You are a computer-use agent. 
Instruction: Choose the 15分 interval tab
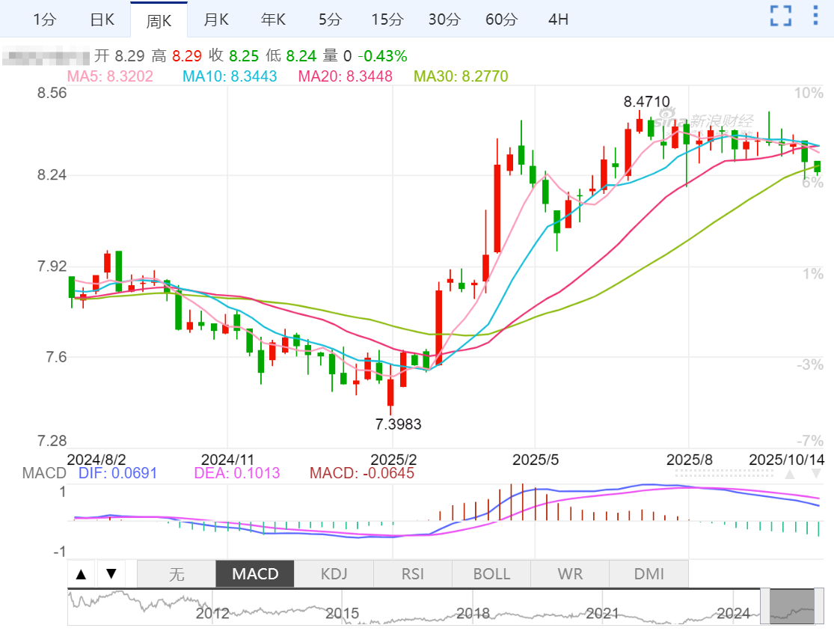point(387,19)
